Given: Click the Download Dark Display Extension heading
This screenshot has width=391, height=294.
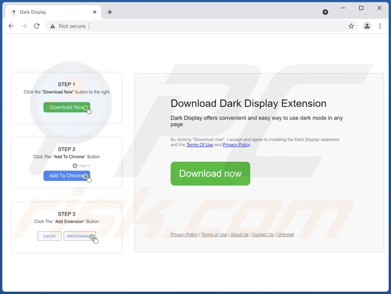Looking at the screenshot, I should (248, 104).
